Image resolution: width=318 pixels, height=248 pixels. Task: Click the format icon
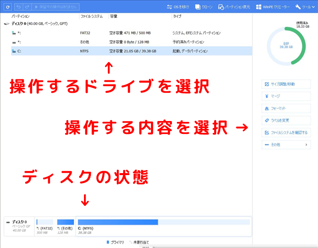click(267, 109)
